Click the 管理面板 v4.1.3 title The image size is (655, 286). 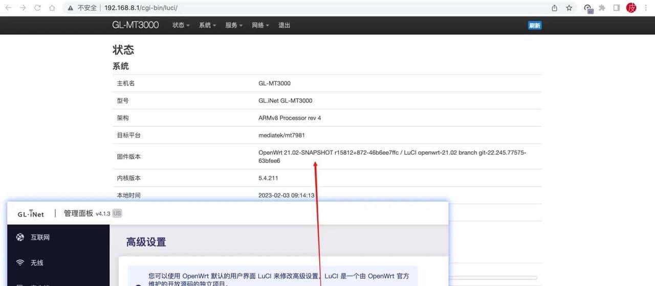86,213
